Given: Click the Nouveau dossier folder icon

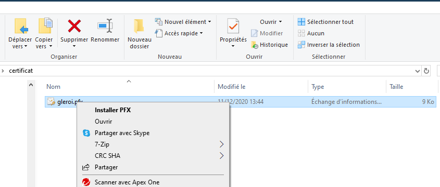Looking at the screenshot, I should [x=139, y=26].
